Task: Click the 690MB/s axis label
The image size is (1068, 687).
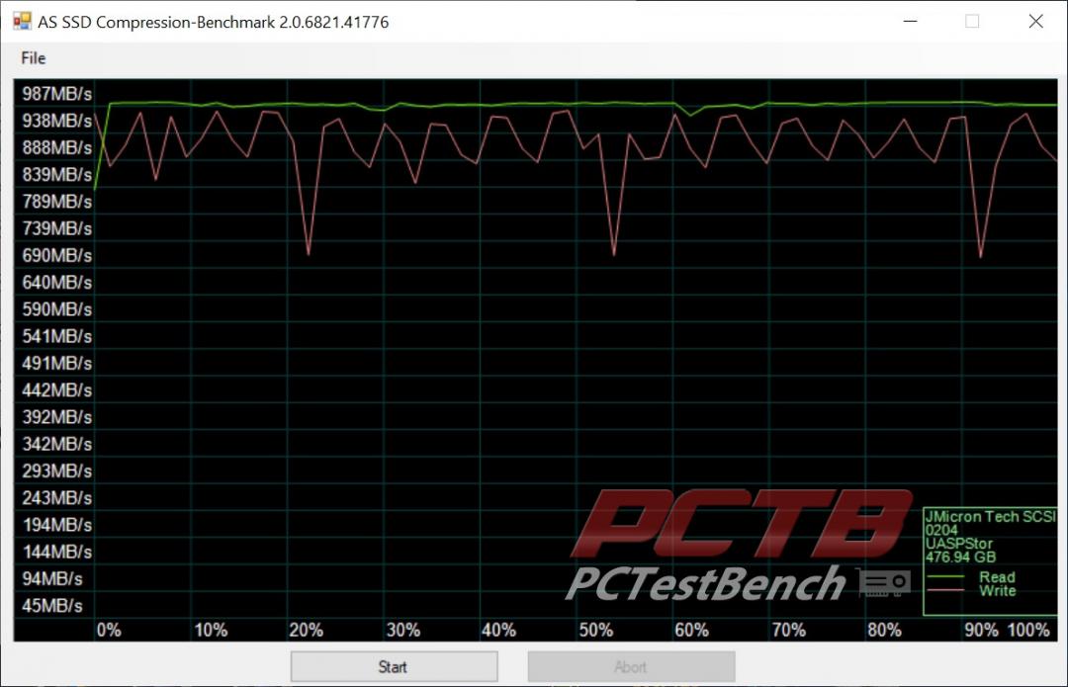Action: pyautogui.click(x=56, y=255)
